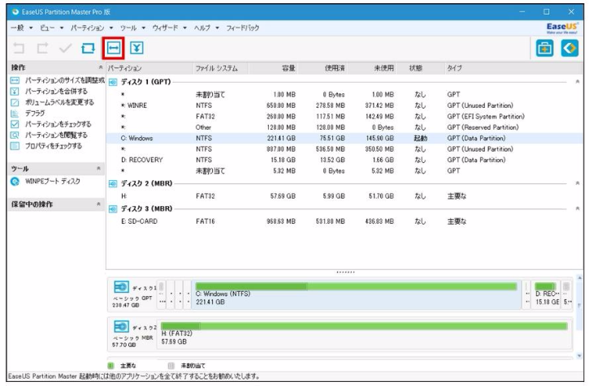The image size is (589, 386).
Task: Click ディスク2 icon in disk map
Action: (121, 326)
